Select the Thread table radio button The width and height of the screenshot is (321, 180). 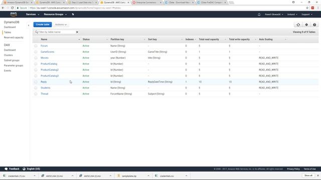(36, 94)
